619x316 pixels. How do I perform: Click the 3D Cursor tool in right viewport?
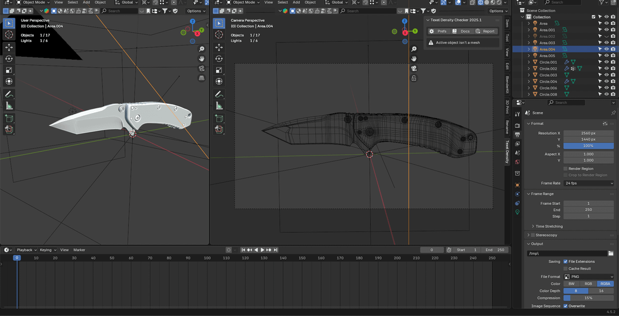tap(219, 35)
